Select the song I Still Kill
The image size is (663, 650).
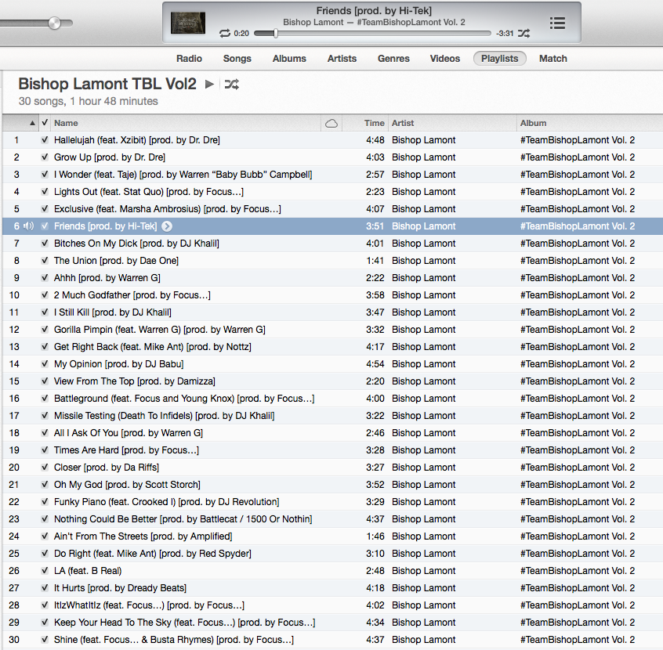[x=113, y=312]
